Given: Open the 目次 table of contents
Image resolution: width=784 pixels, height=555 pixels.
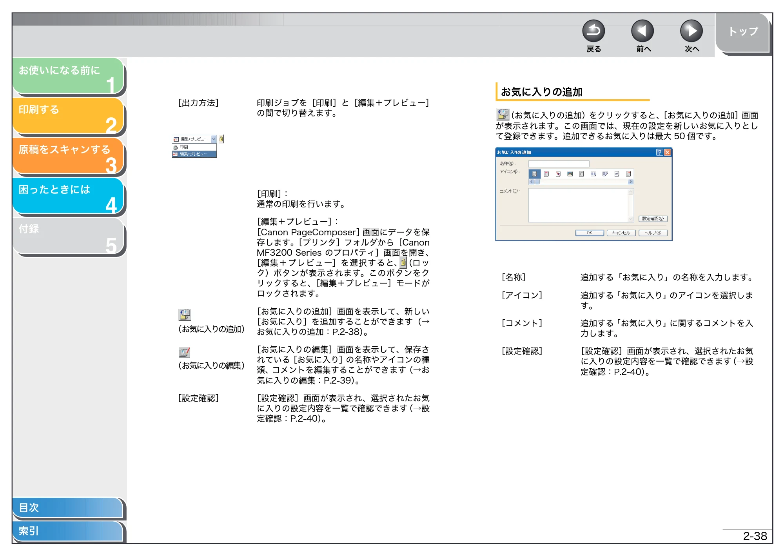Looking at the screenshot, I should (67, 508).
